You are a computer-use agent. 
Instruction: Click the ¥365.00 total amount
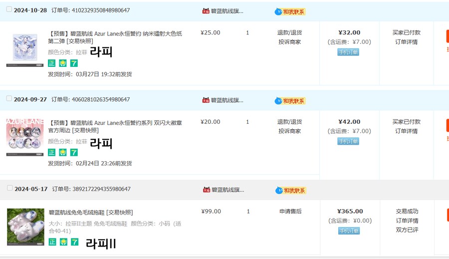coord(350,211)
